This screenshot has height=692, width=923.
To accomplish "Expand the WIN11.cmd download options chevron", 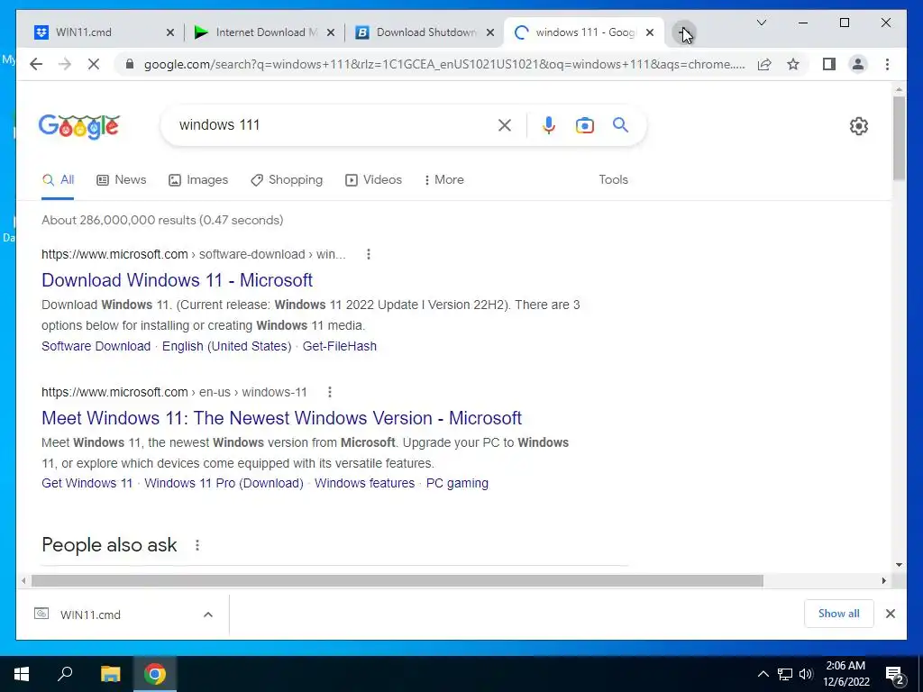I will 208,615.
